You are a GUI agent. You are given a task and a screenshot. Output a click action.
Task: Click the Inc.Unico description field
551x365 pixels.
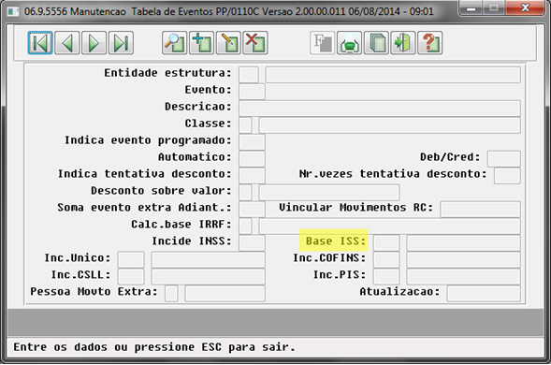[209, 260]
